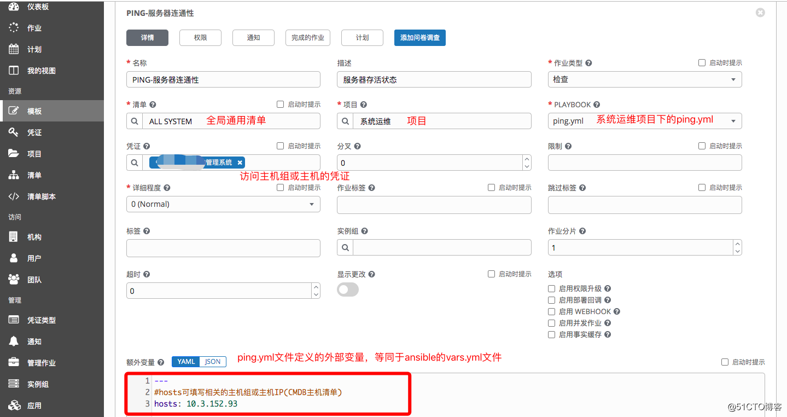Click the 我的视图 columns icon
Viewport: 787px width, 417px height.
[x=14, y=71]
